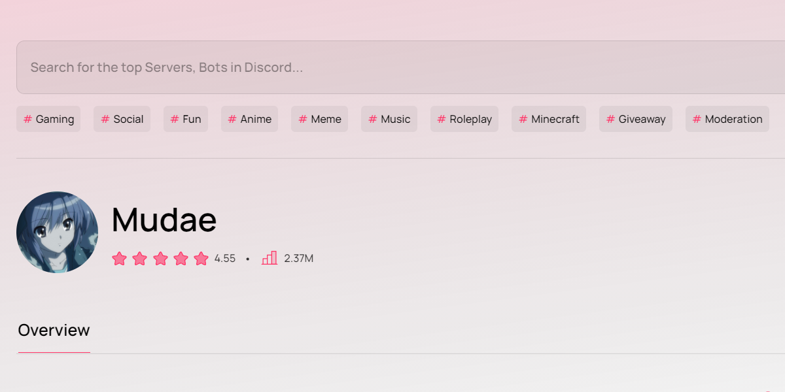Click the server count bar chart icon
The height and width of the screenshot is (392, 785).
tap(270, 258)
